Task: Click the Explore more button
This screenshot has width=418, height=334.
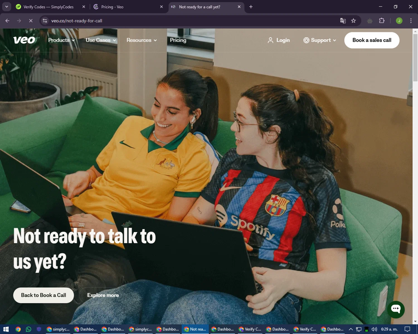Action: click(x=103, y=295)
